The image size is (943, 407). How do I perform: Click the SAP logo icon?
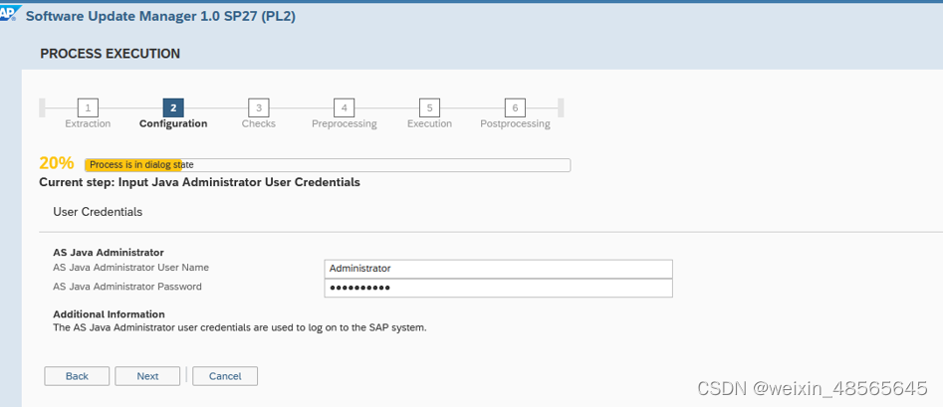pos(9,15)
